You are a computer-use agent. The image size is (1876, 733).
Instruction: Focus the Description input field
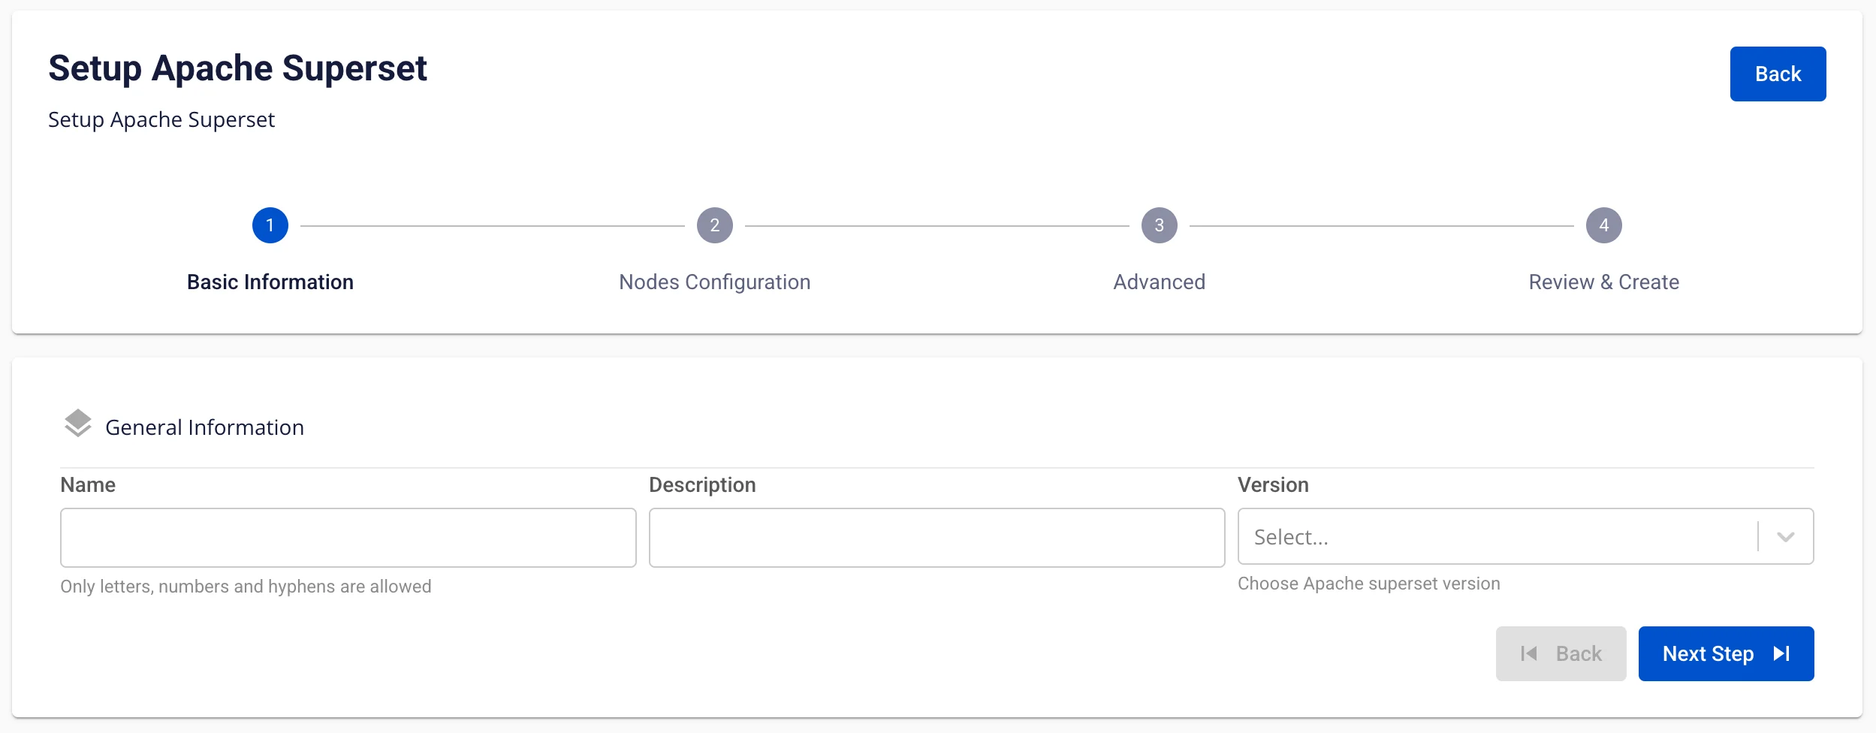(937, 538)
